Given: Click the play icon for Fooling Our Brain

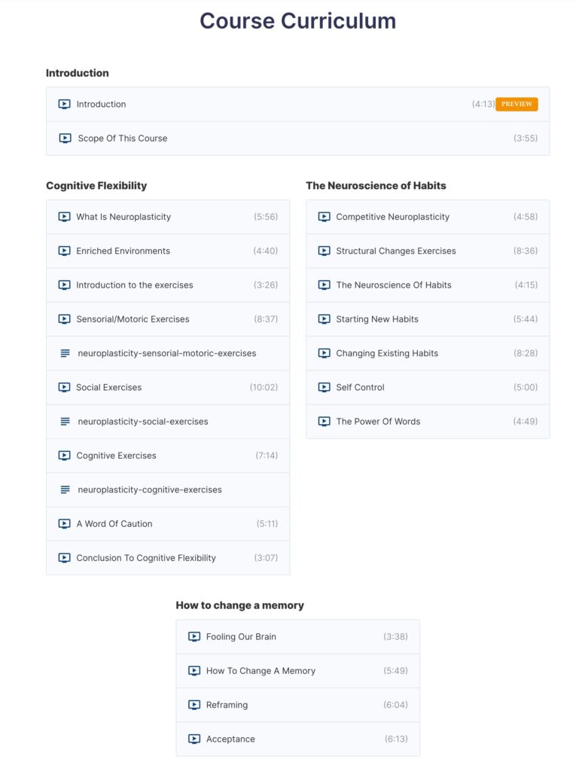Looking at the screenshot, I should click(194, 636).
